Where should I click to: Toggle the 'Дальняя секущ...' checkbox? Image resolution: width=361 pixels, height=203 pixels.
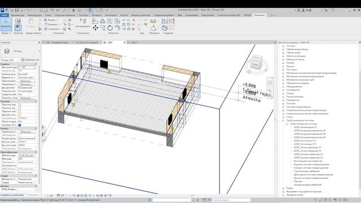[x=20, y=115]
